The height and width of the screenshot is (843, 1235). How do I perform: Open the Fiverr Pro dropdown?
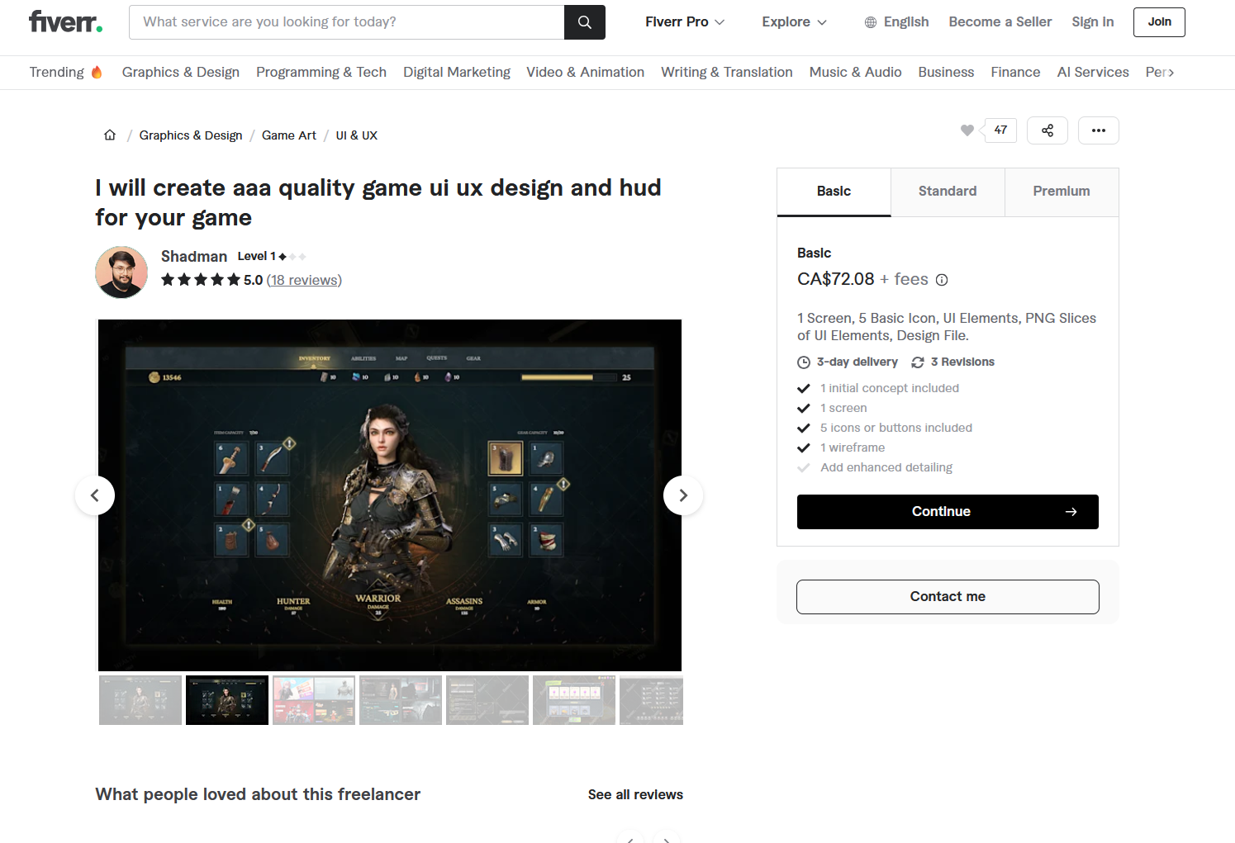685,22
